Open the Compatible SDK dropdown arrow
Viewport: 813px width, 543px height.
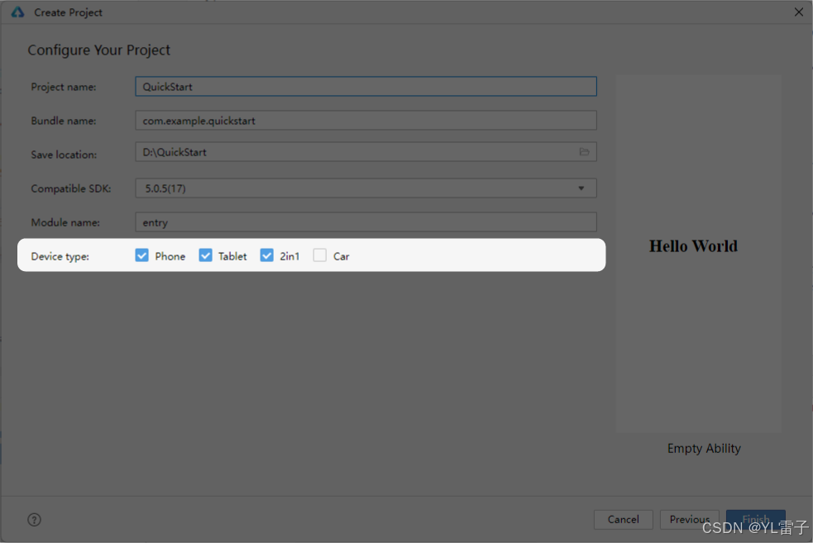coord(581,188)
